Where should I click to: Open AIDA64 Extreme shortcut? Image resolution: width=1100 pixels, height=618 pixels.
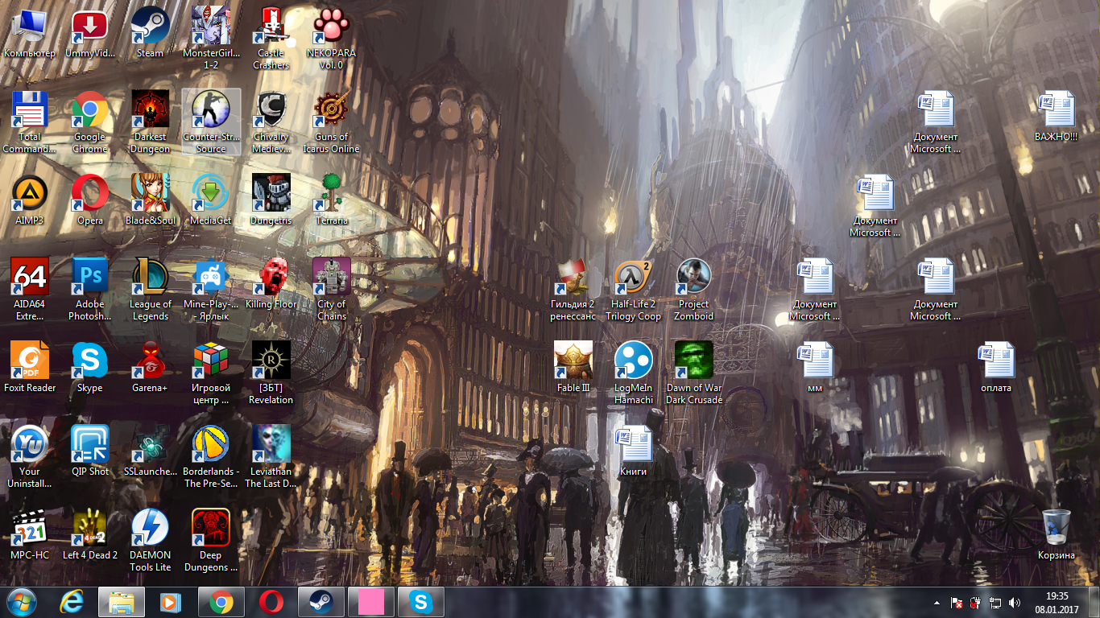[x=30, y=290]
